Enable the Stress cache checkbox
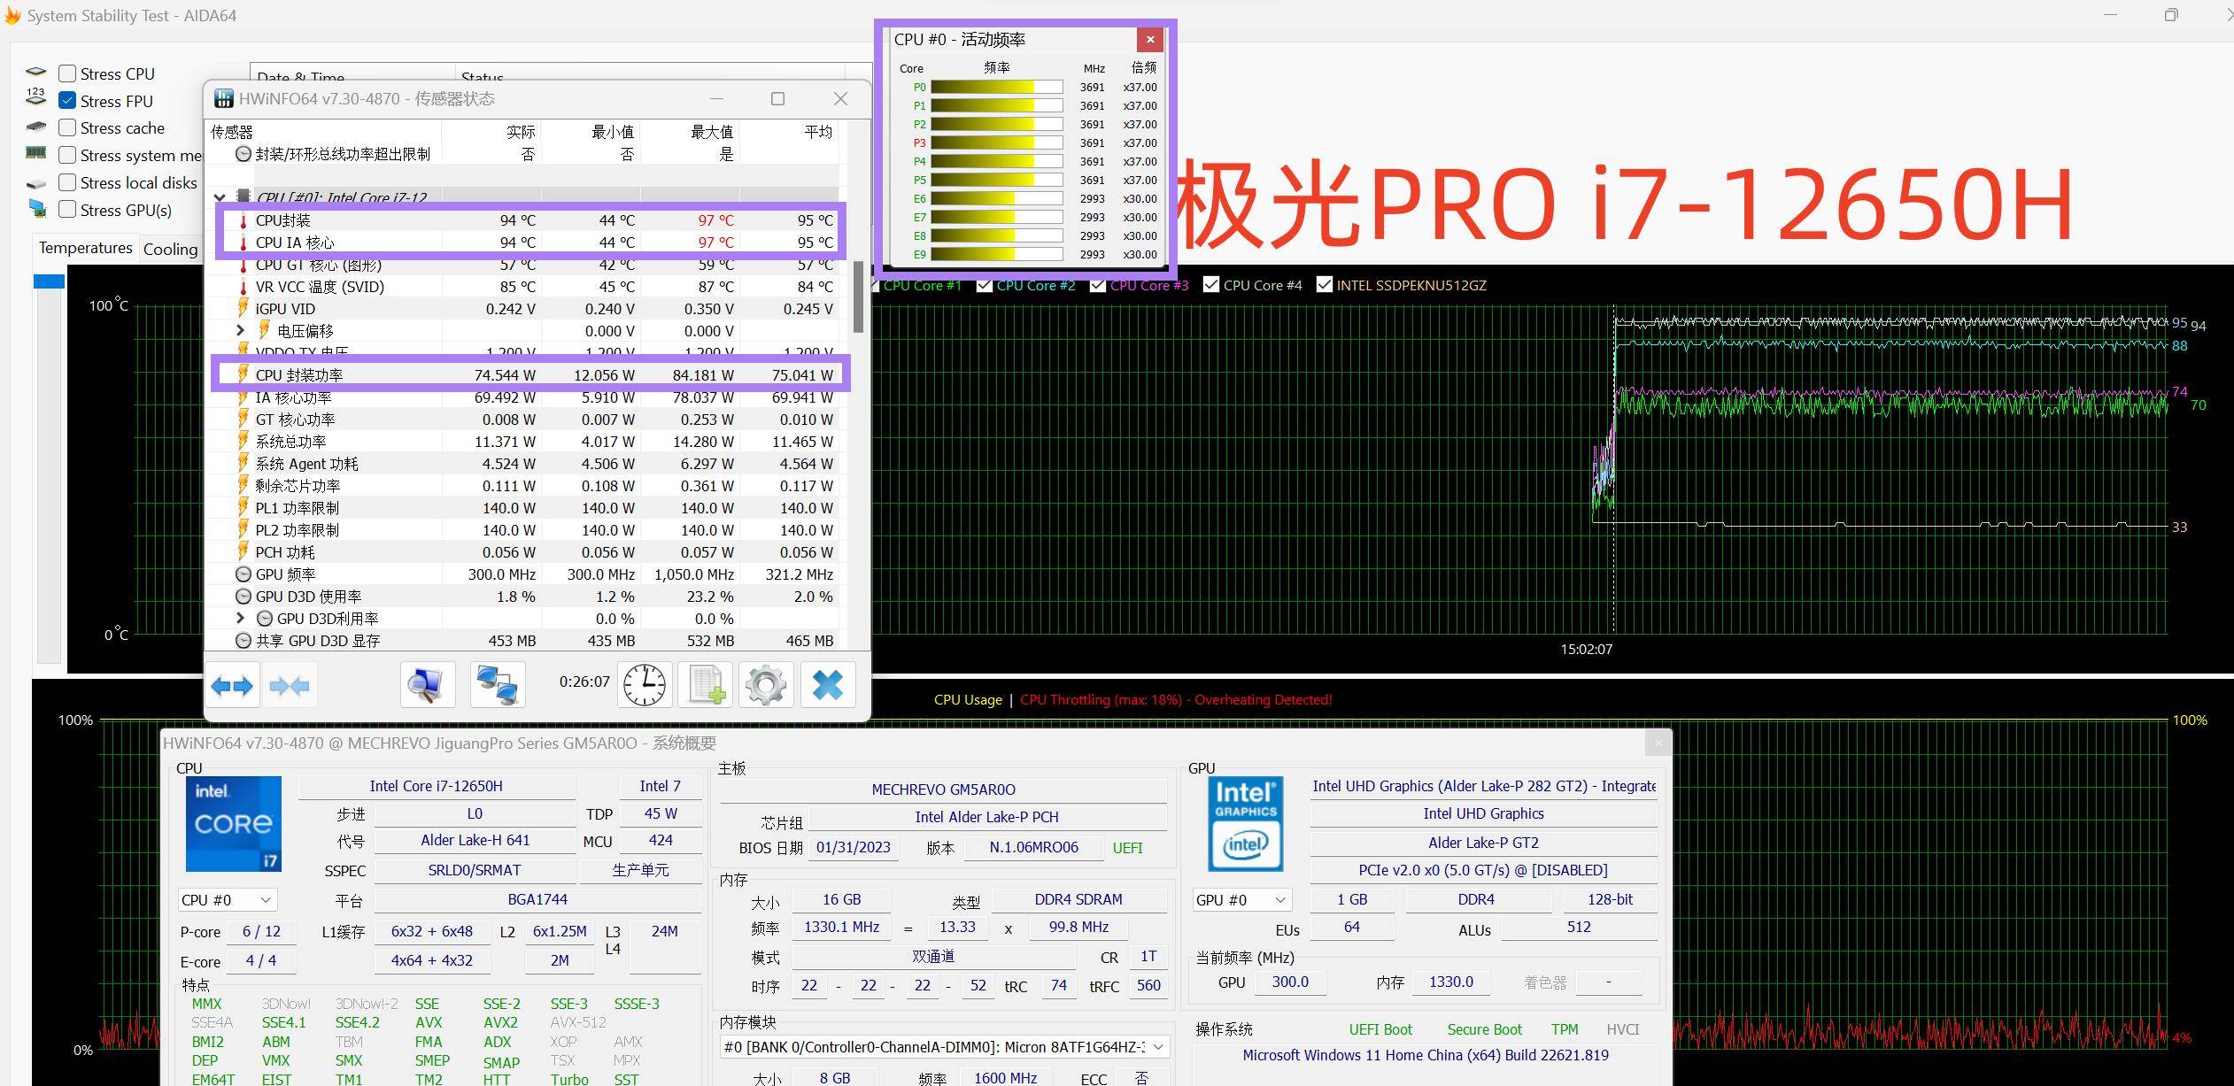 (67, 127)
